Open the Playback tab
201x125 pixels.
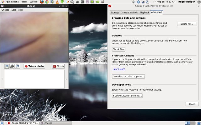[x=144, y=12]
